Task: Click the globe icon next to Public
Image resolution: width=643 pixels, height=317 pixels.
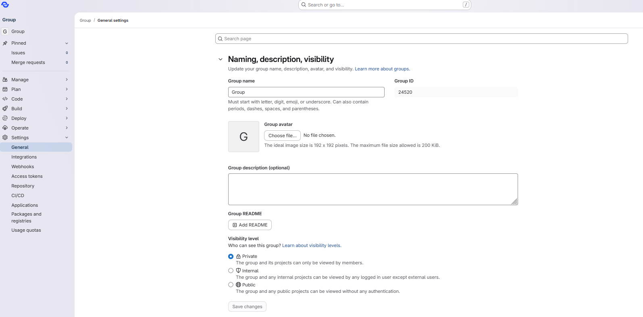Action: pos(238,285)
